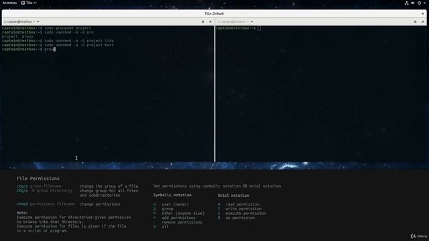Screen dimensions: 429x241
Task: Open the system menu dropdown arrow beside the power icon
Action: 424,3
